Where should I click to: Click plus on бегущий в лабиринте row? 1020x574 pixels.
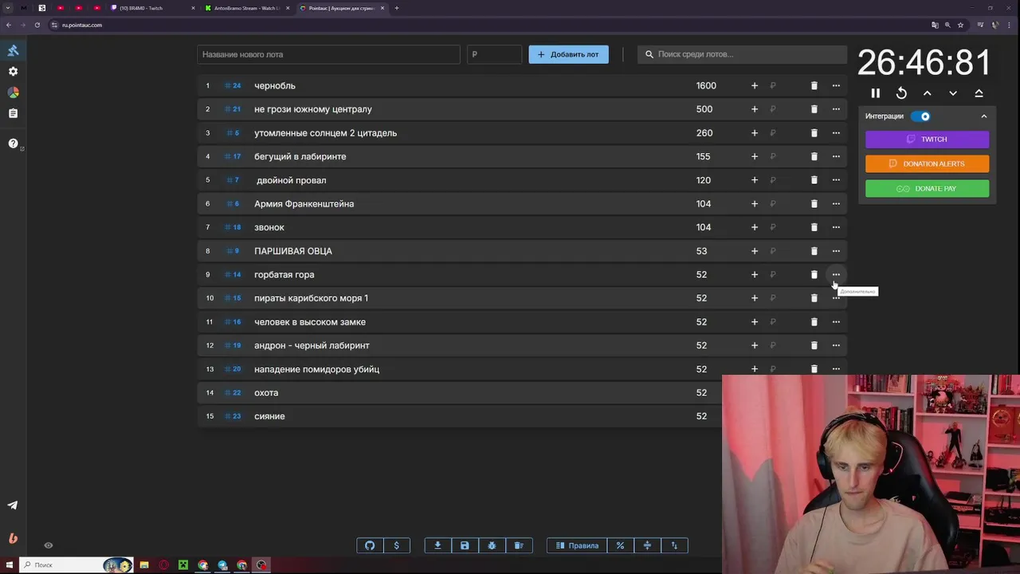click(x=755, y=156)
